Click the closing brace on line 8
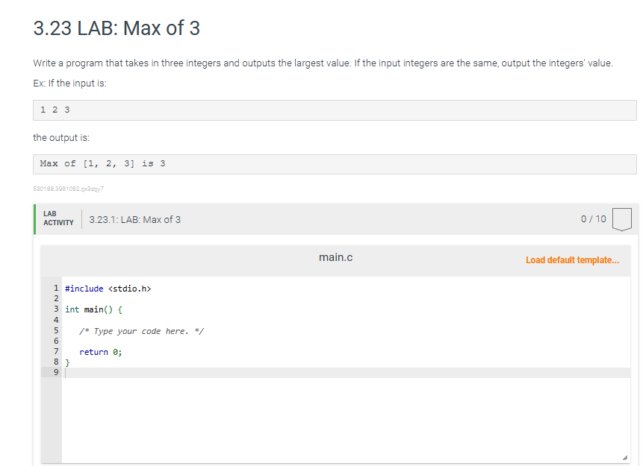The width and height of the screenshot is (643, 466). point(67,362)
